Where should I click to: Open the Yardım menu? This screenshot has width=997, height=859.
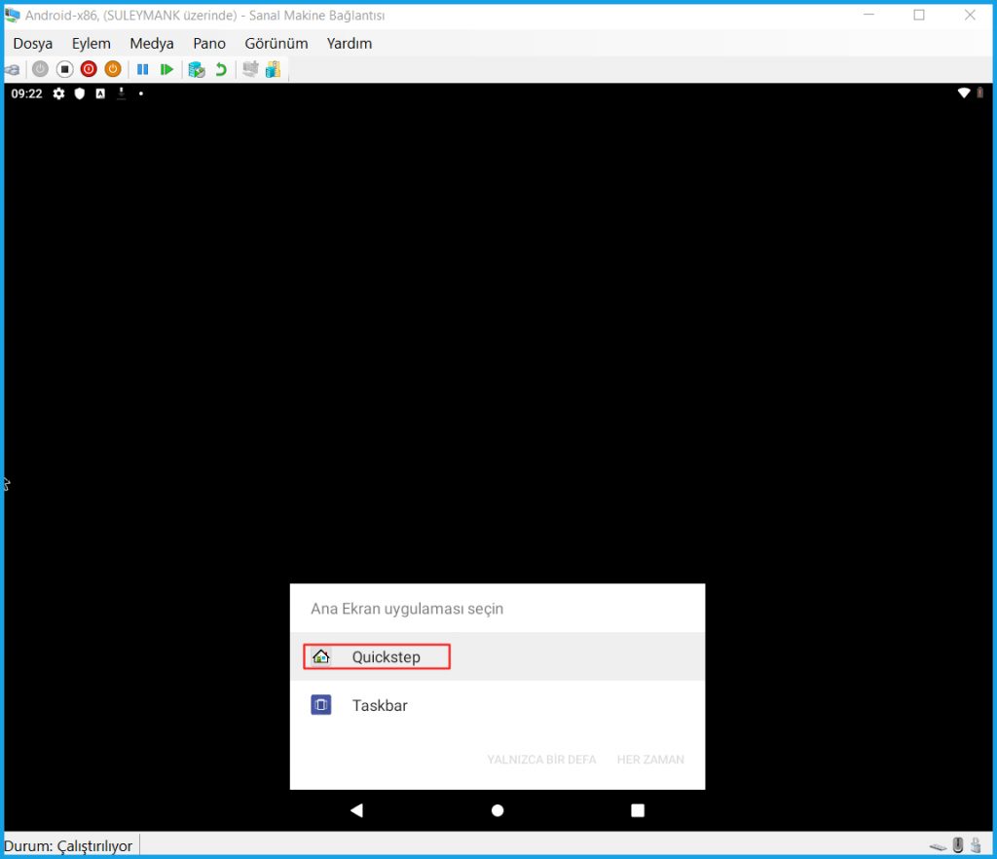click(x=350, y=43)
